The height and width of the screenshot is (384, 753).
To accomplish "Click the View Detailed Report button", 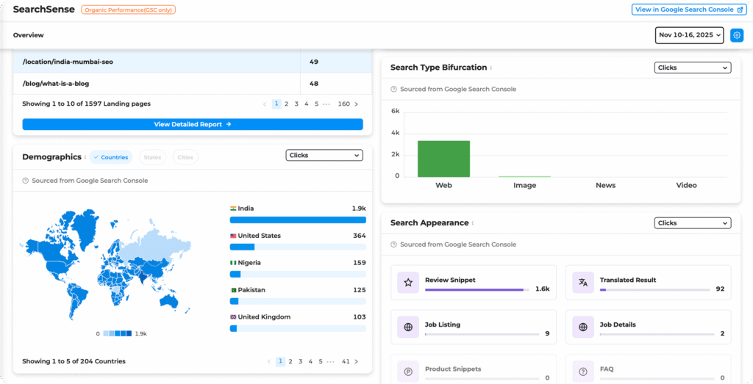I will pyautogui.click(x=193, y=125).
